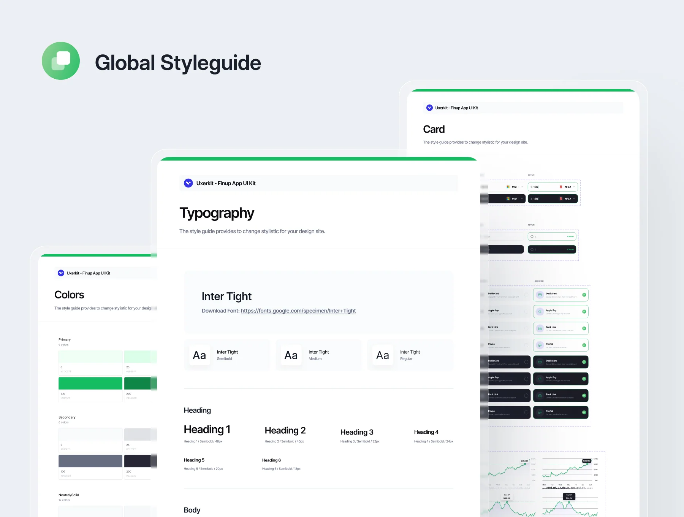Click the Bank Link icon on light checked card
Screen dimensions: 684x517
pos(540,328)
